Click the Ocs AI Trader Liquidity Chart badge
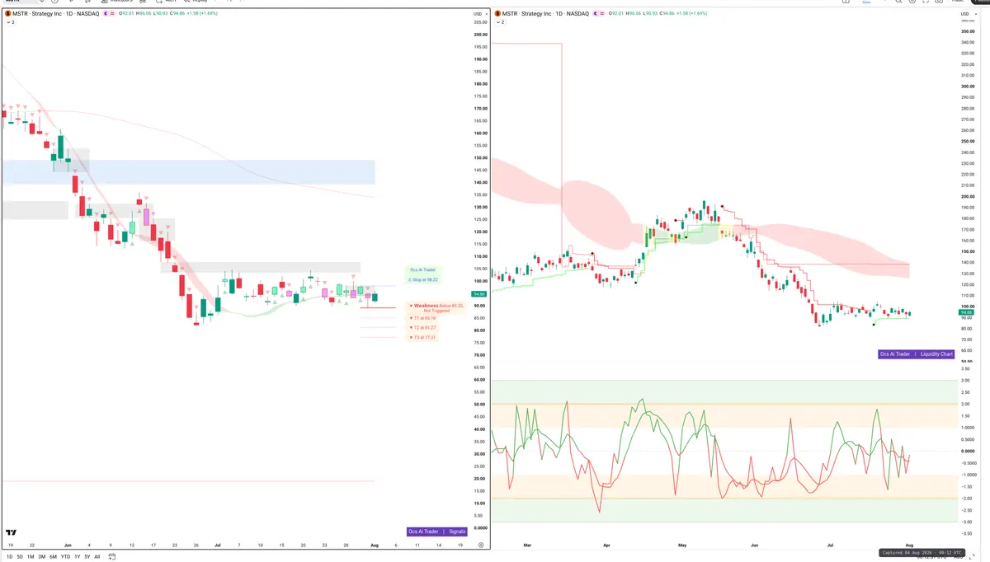Viewport: 990px width, 562px height. click(x=917, y=354)
